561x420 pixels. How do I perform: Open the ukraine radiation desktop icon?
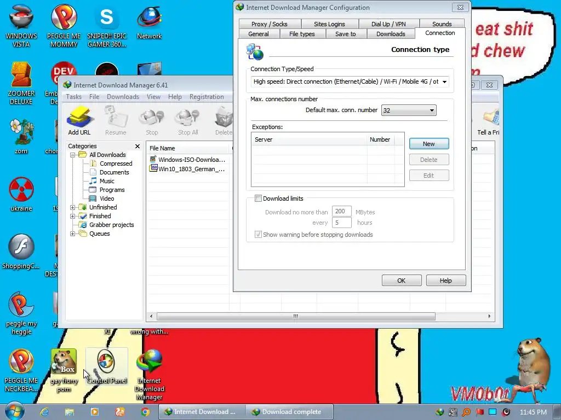(21, 194)
